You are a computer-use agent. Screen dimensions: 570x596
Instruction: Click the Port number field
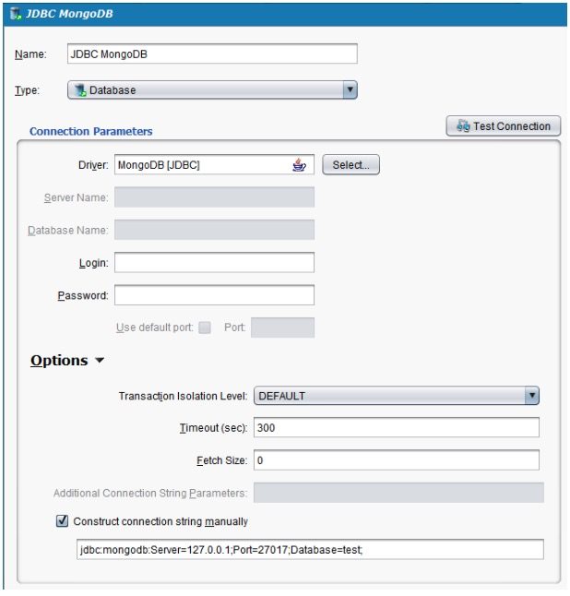tap(282, 329)
